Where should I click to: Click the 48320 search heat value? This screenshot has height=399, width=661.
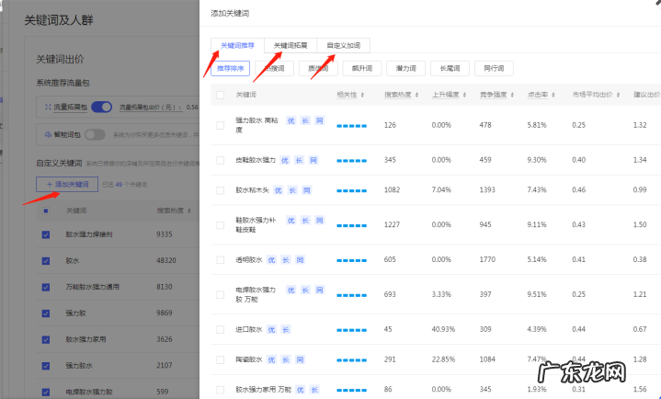(166, 261)
